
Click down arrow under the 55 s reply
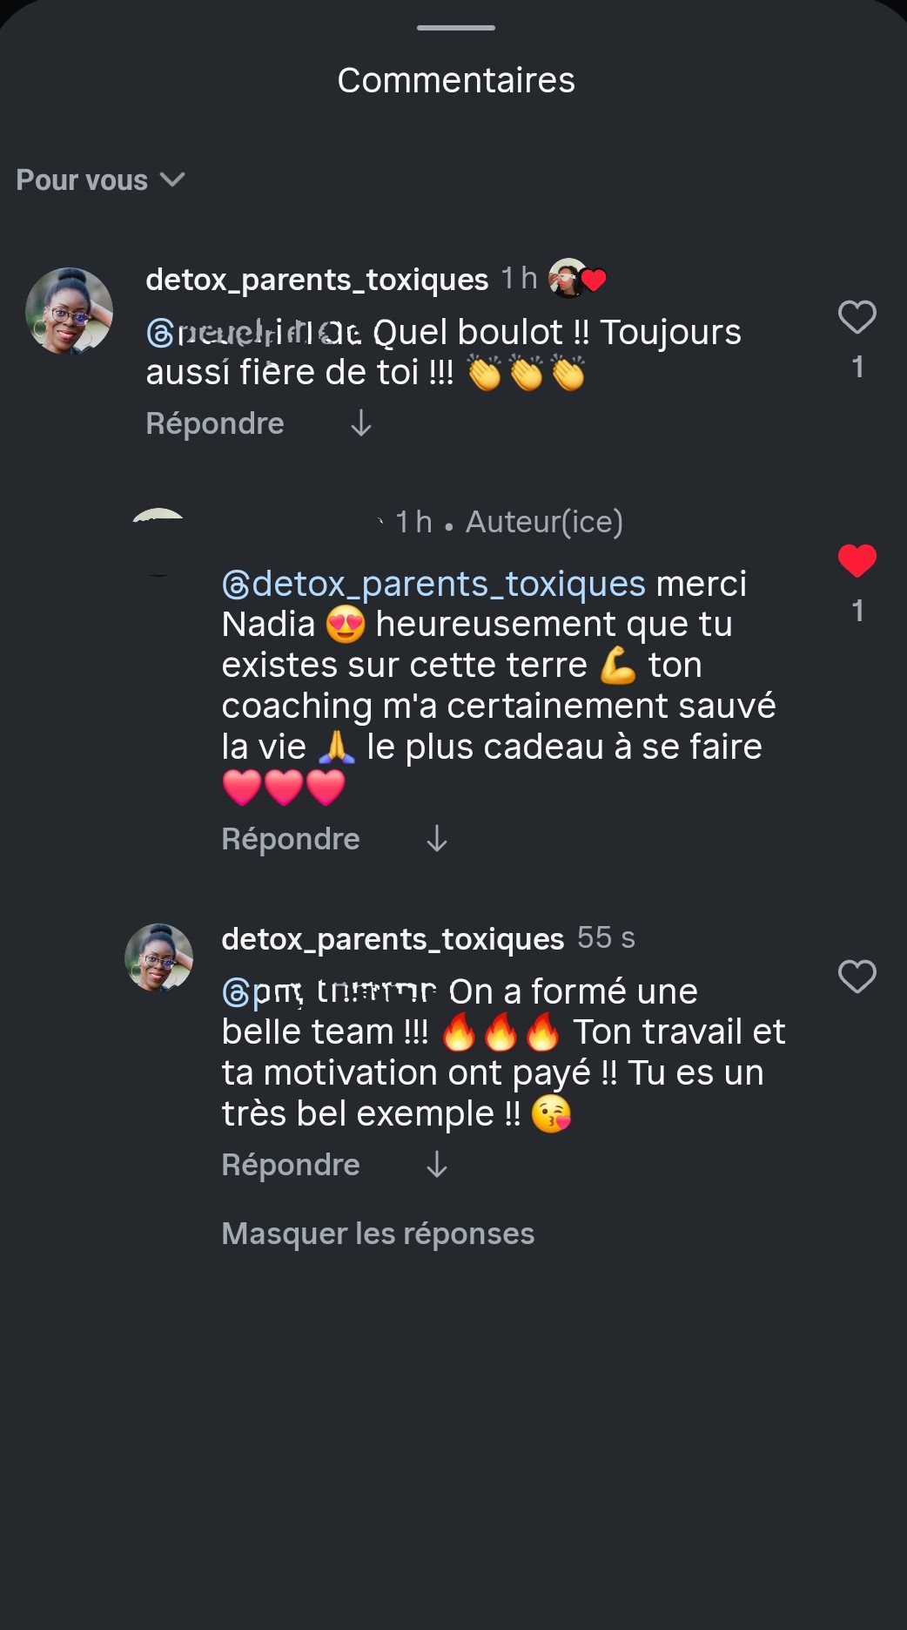(436, 1166)
